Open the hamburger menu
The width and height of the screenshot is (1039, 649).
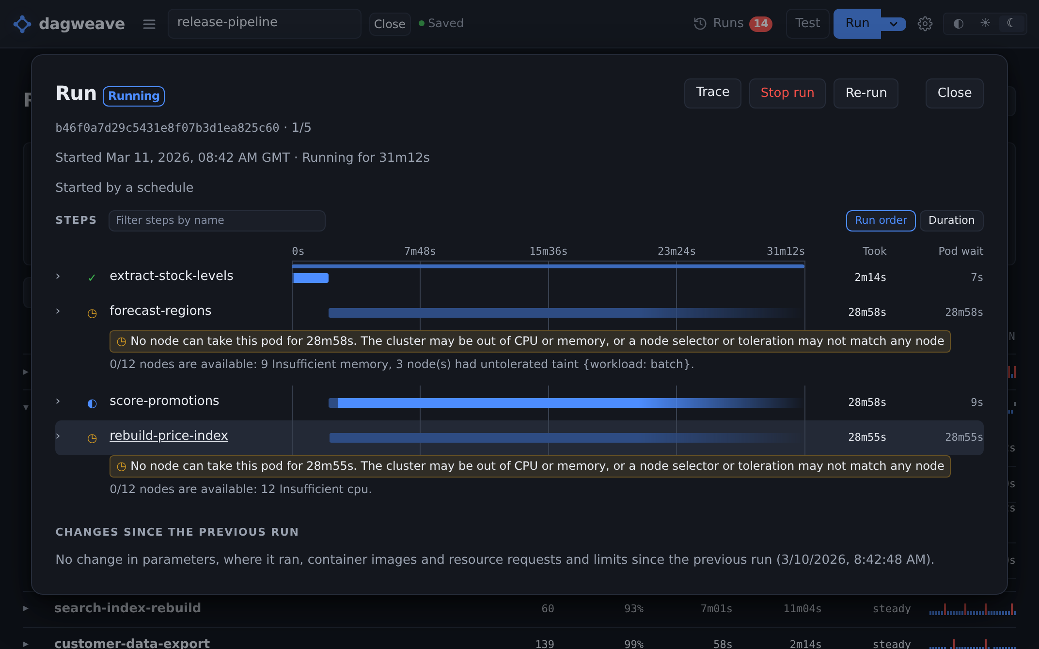(x=149, y=24)
